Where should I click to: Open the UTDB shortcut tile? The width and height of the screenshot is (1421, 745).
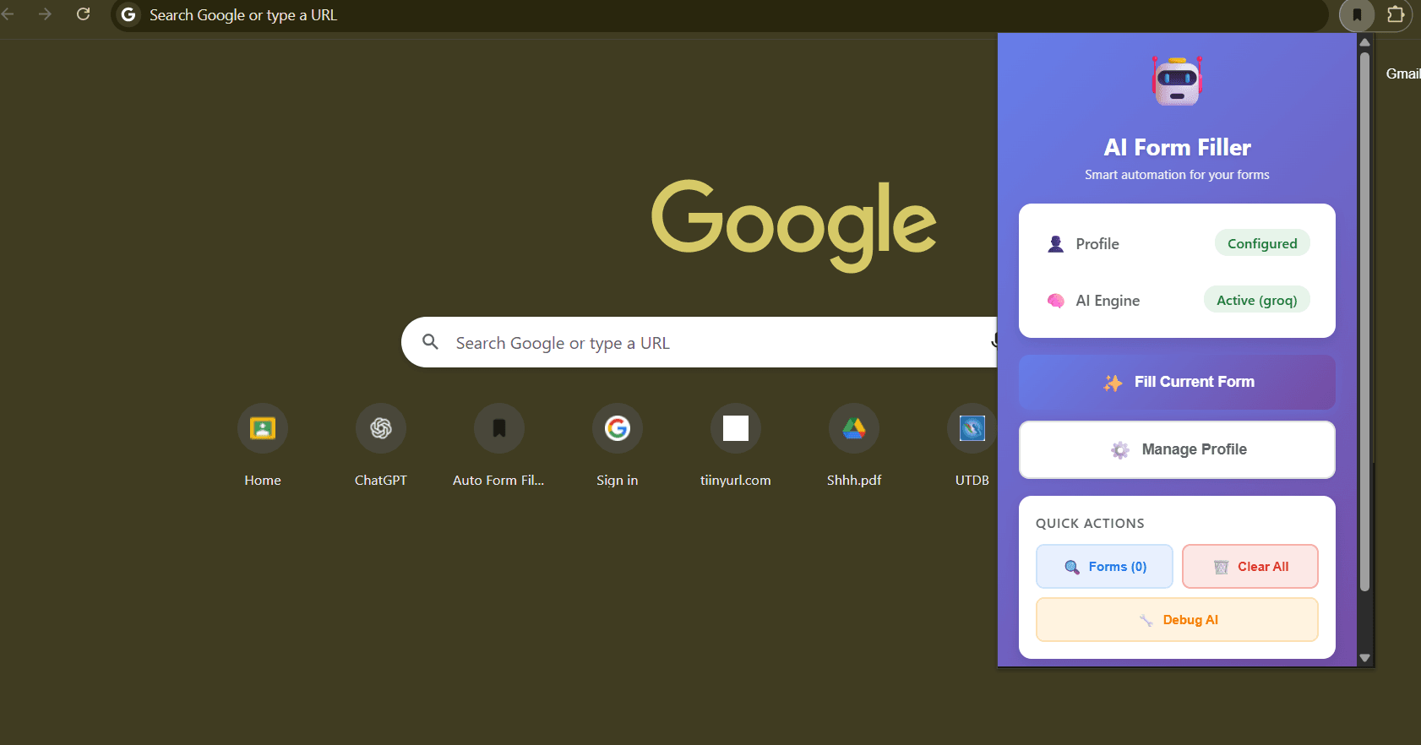tap(972, 445)
